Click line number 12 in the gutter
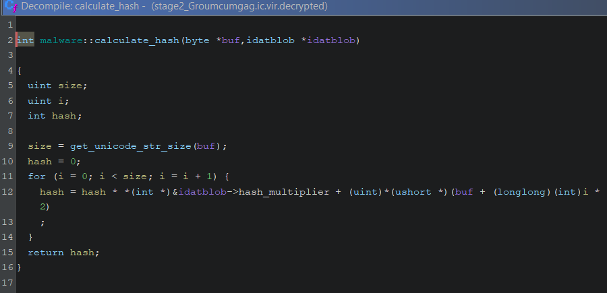Image resolution: width=607 pixels, height=293 pixels. (x=8, y=192)
